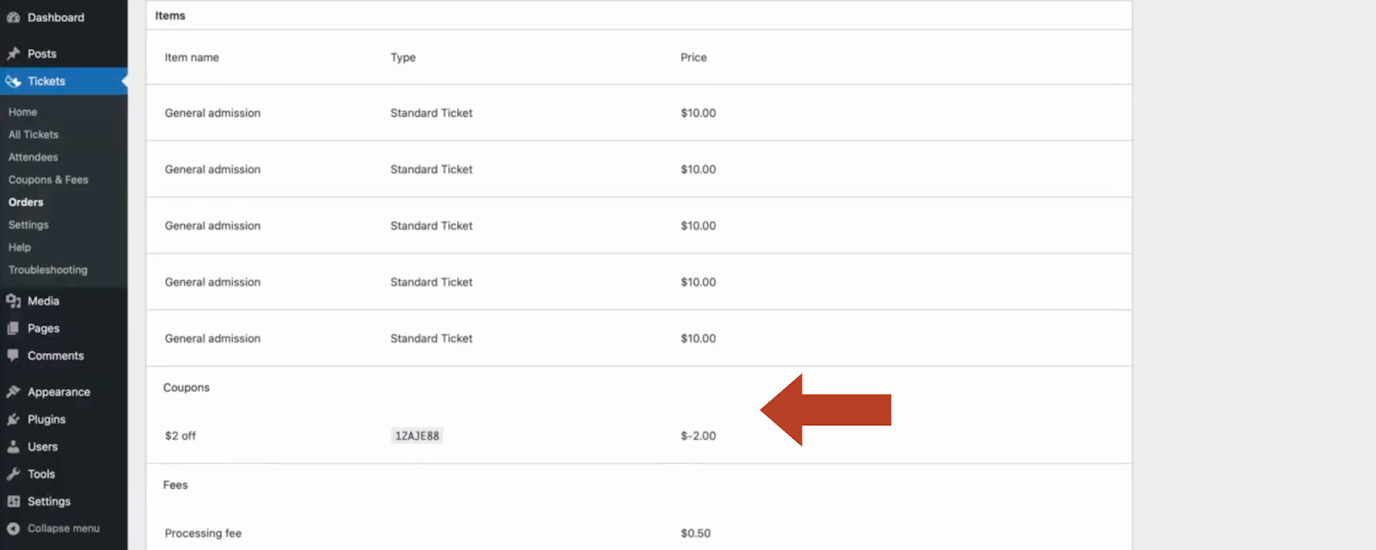The image size is (1376, 550).
Task: Select the 12AJE88 coupon code
Action: (416, 435)
